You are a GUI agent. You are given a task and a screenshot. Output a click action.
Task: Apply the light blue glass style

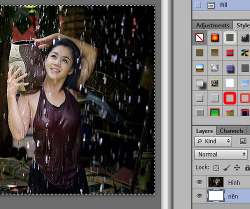click(x=245, y=83)
